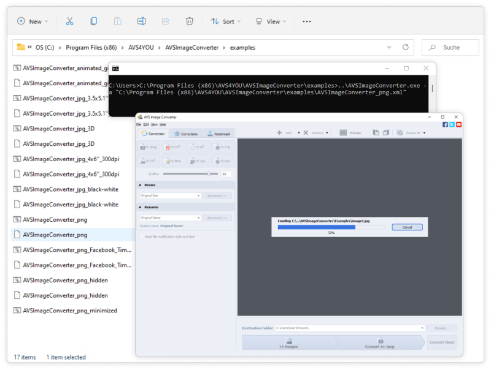Click the Copy icon in Explorer toolbar
The image size is (491, 370).
(94, 21)
